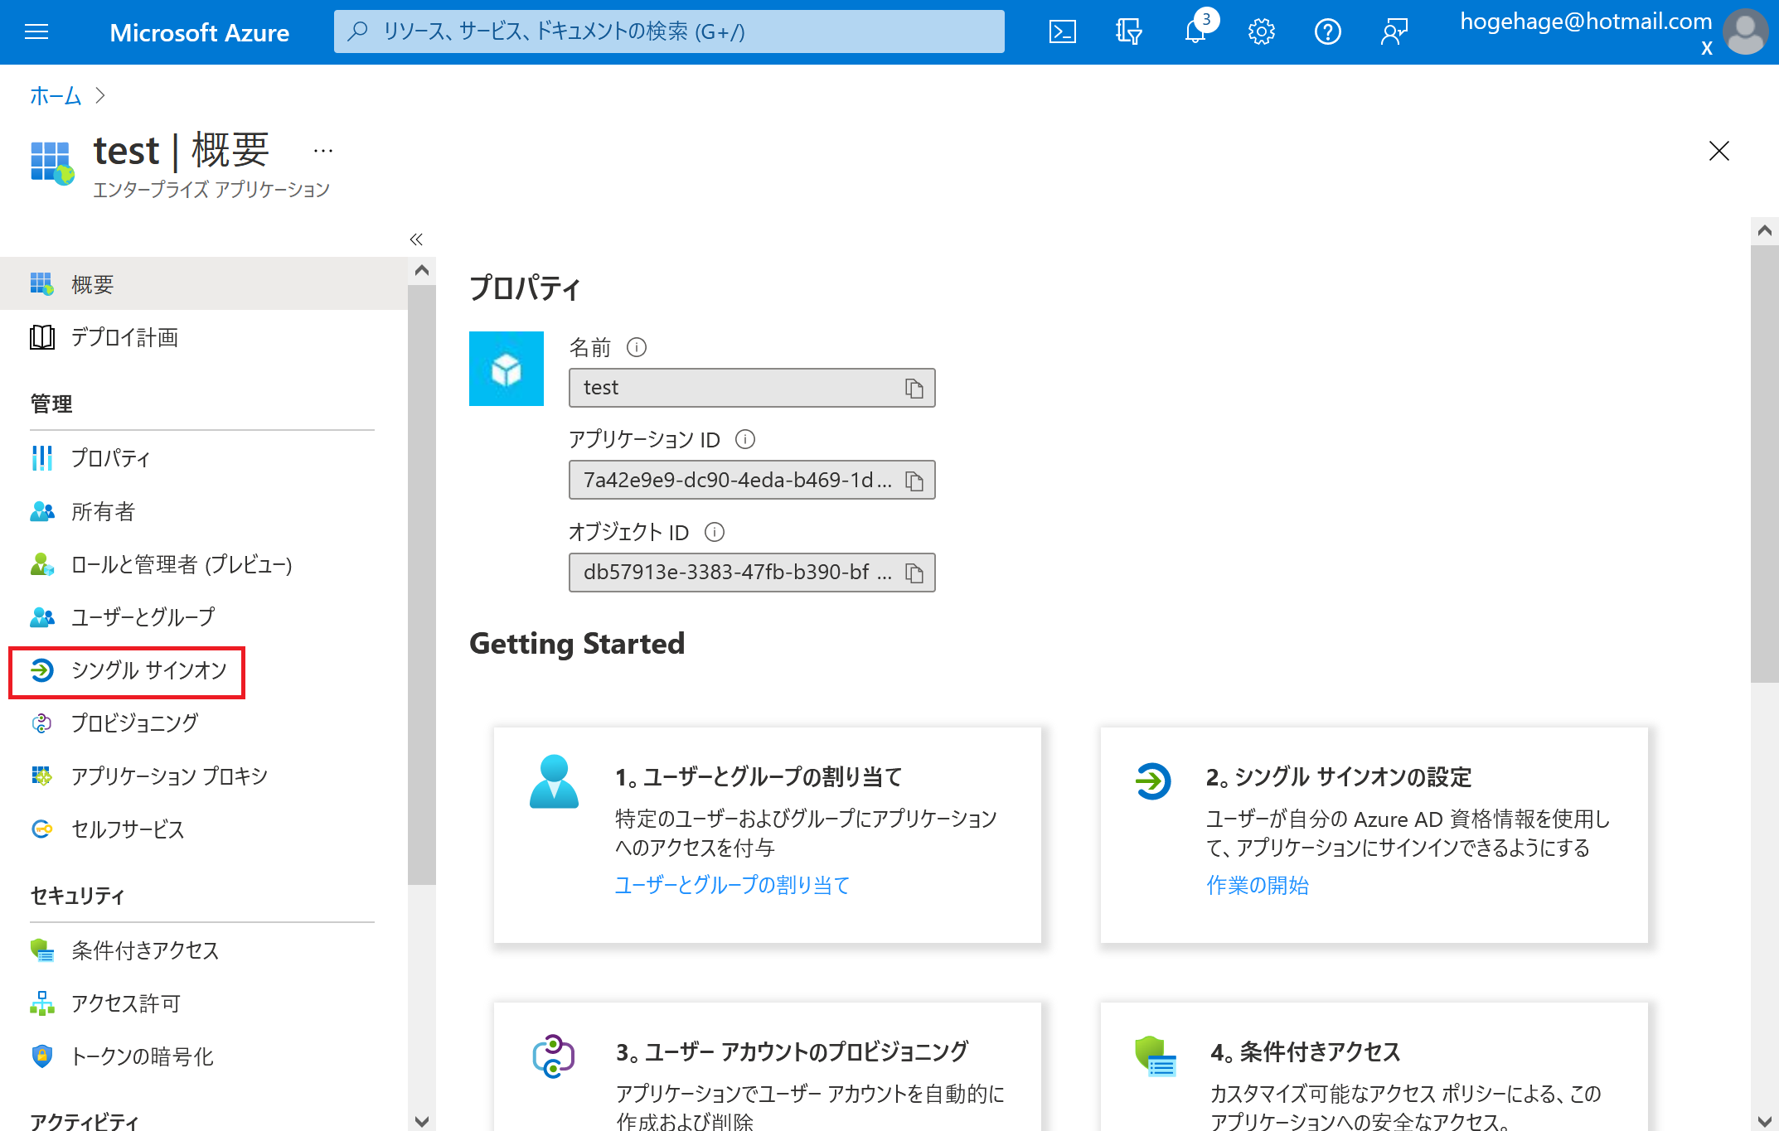Click card title 4. 条件付きアクセス
Screen dimensions: 1779x1131
pos(1306,1052)
